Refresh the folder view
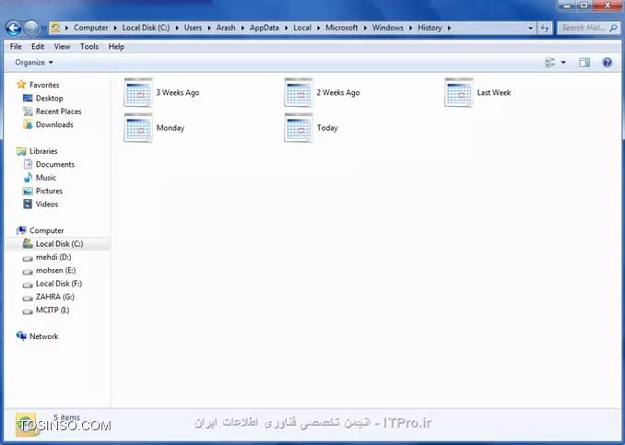625x445 pixels. click(545, 29)
